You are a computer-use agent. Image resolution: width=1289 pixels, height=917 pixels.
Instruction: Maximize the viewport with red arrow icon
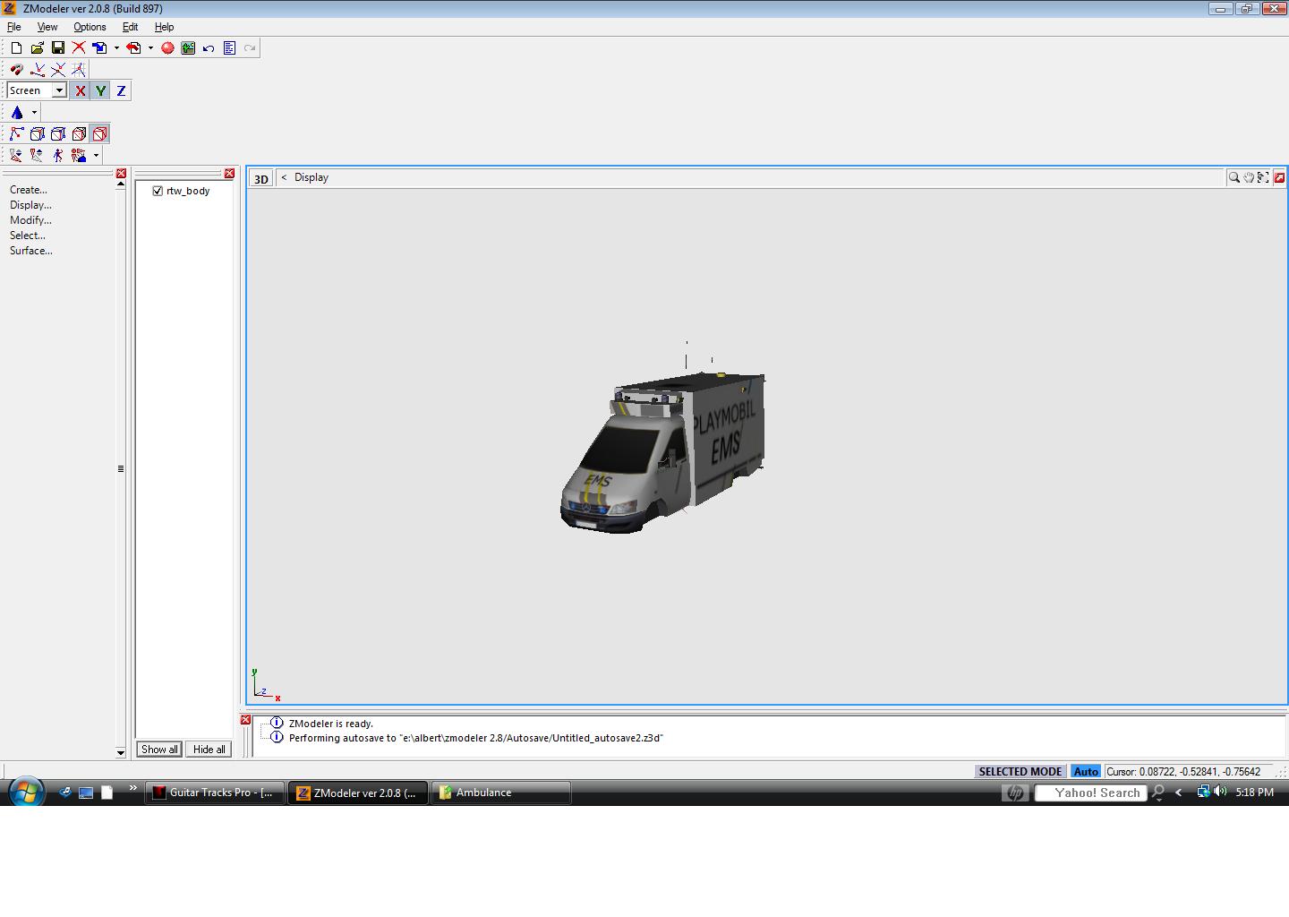(1279, 177)
